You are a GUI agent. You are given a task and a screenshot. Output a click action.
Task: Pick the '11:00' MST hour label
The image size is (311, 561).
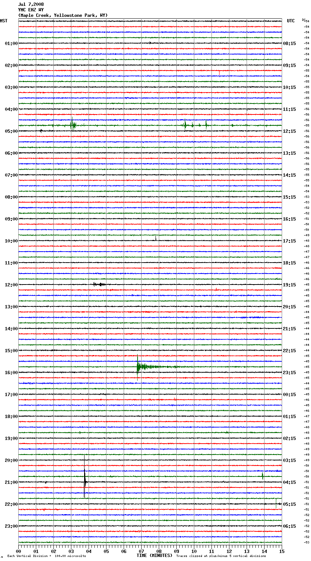coord(11,263)
